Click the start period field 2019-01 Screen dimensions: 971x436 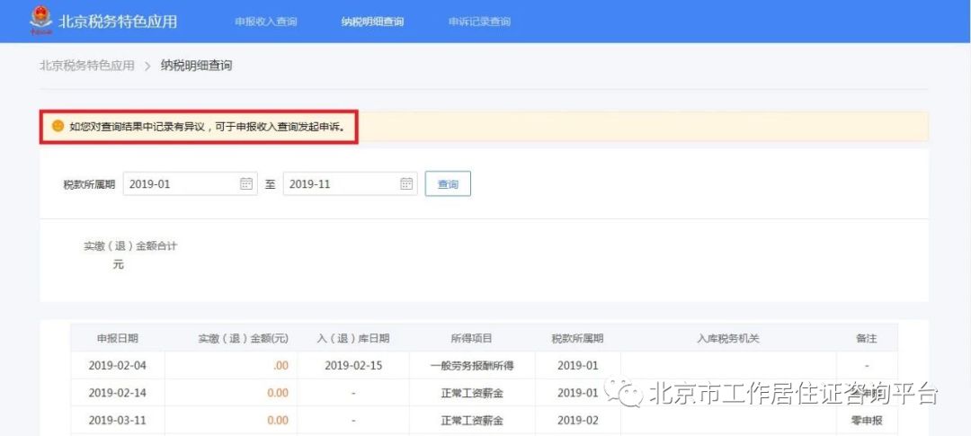190,184
